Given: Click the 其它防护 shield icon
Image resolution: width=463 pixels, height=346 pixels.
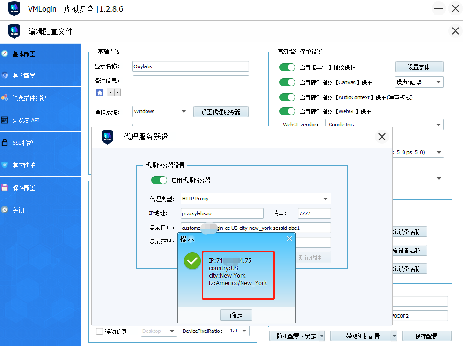Looking at the screenshot, I should click(x=5, y=165).
